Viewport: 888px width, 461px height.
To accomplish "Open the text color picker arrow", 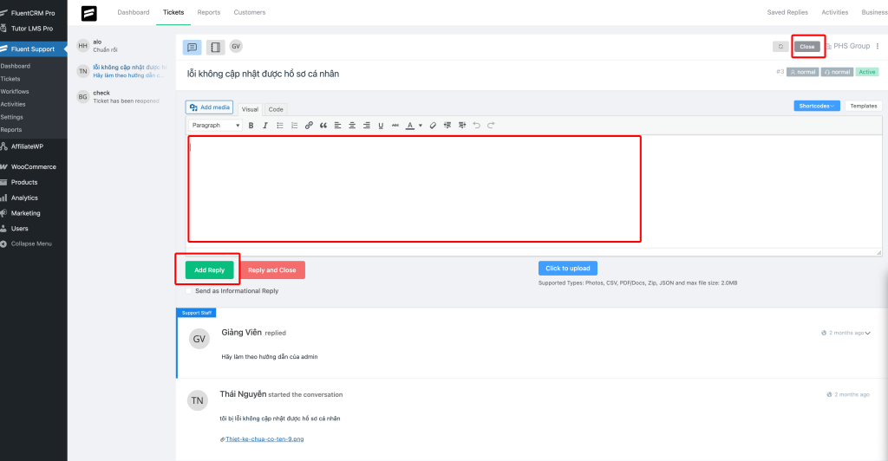I will click(421, 126).
